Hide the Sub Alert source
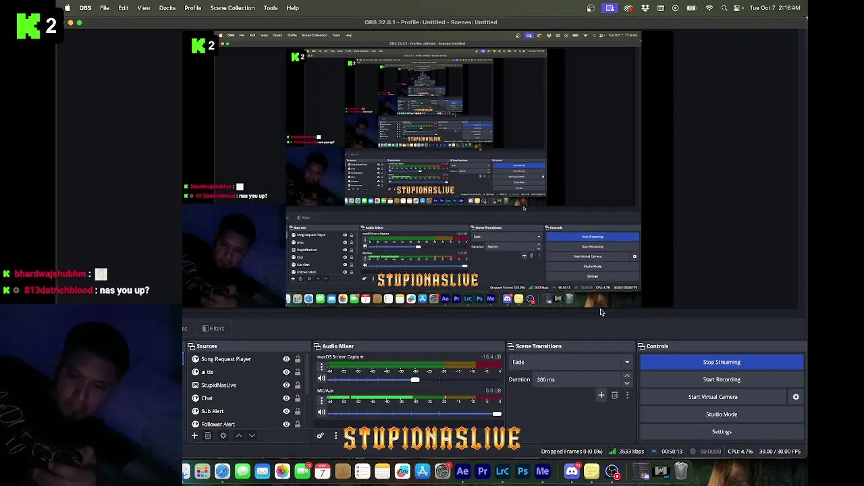 [286, 411]
